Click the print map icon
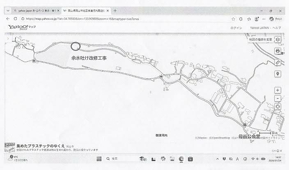The height and width of the screenshot is (170, 289). [278, 51]
